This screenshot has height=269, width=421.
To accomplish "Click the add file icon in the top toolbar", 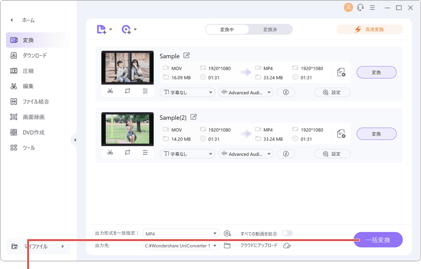I will tap(102, 29).
